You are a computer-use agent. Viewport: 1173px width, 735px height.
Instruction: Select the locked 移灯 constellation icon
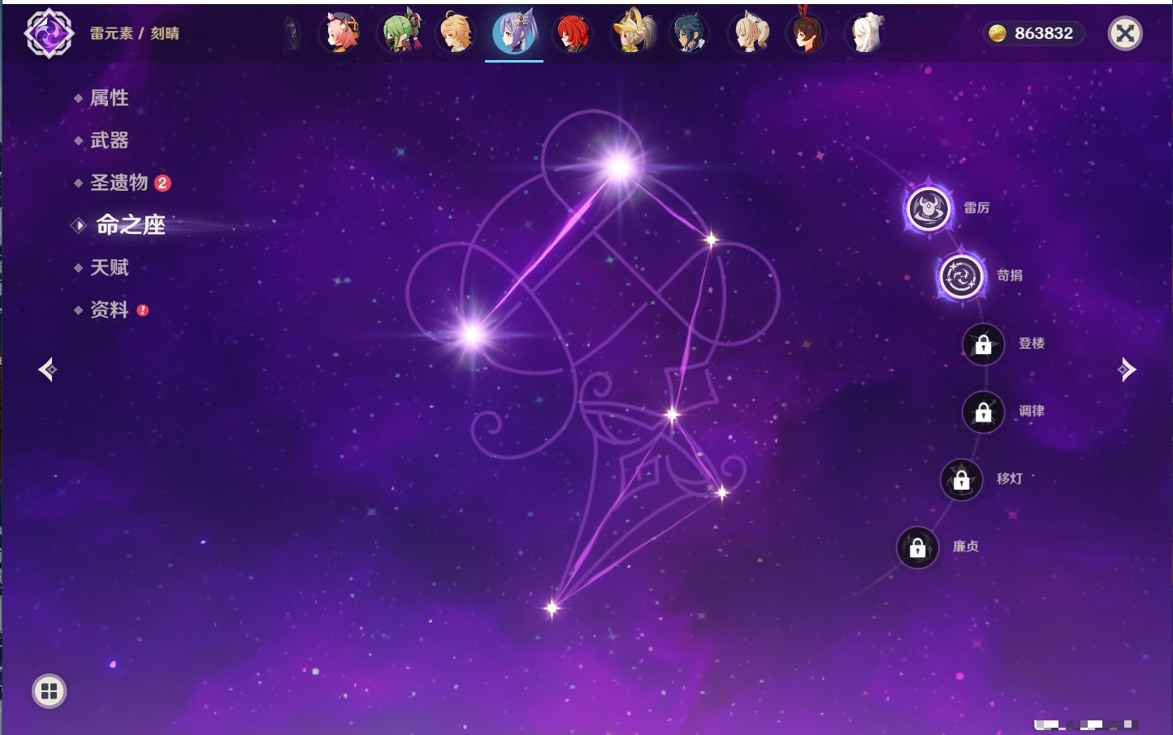961,480
